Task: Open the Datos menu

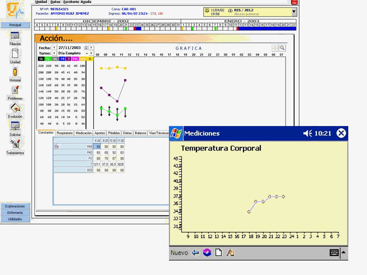Action: 55,2
